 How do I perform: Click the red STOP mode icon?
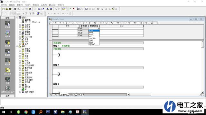[74, 9]
